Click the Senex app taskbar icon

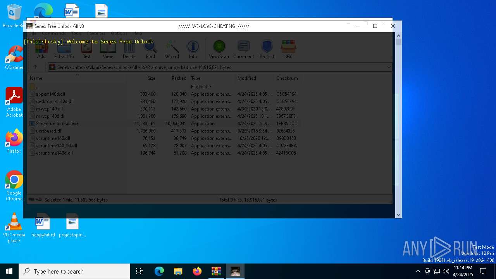click(x=235, y=271)
